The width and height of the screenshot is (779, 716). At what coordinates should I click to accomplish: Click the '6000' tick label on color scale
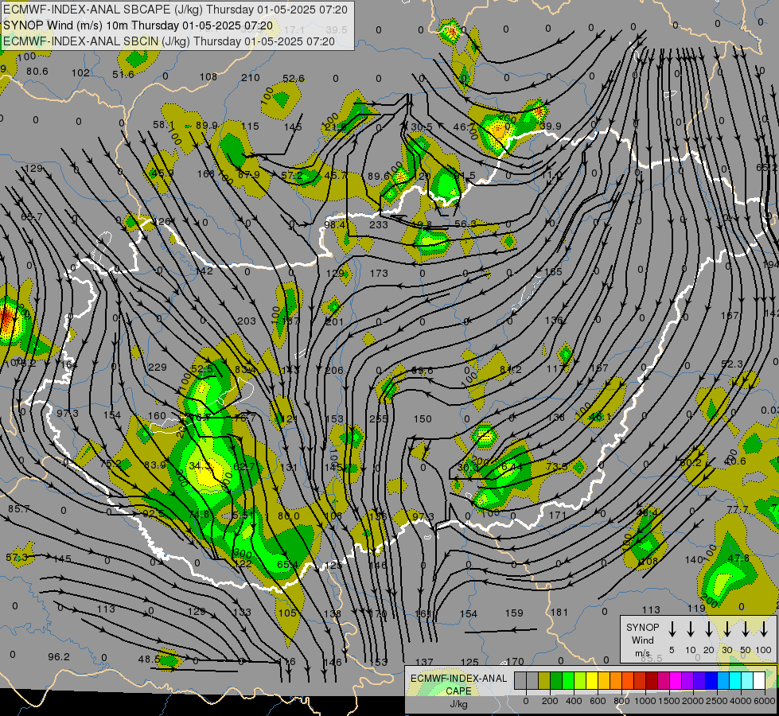coord(765,701)
